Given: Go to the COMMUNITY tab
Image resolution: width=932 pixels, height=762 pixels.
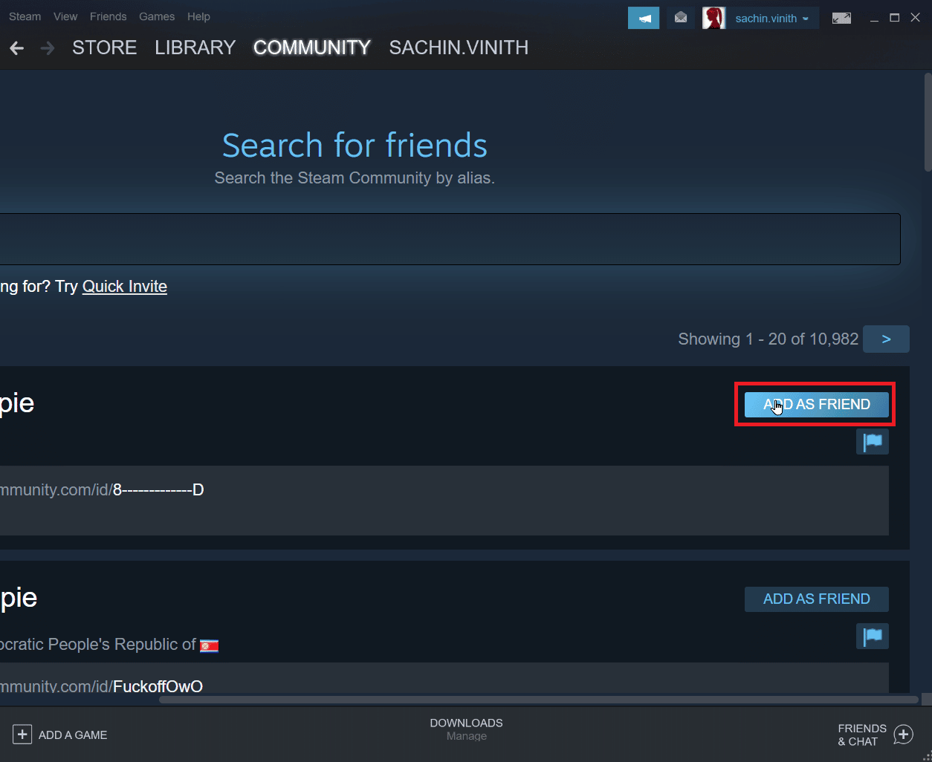Looking at the screenshot, I should point(311,48).
